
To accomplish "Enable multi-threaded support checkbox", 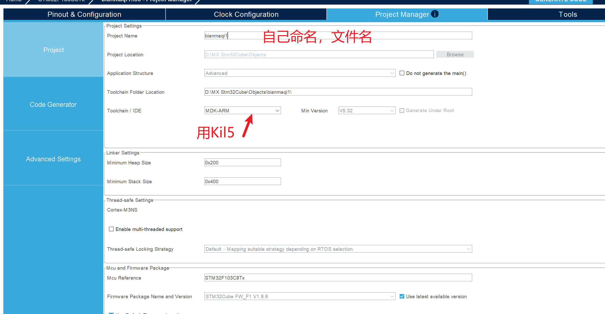I will click(x=111, y=229).
